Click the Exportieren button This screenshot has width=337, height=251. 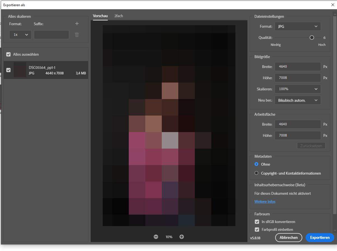click(320, 238)
